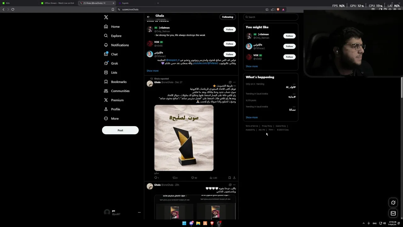Open Premium in the sidebar
Image resolution: width=403 pixels, height=227 pixels.
(x=114, y=100)
